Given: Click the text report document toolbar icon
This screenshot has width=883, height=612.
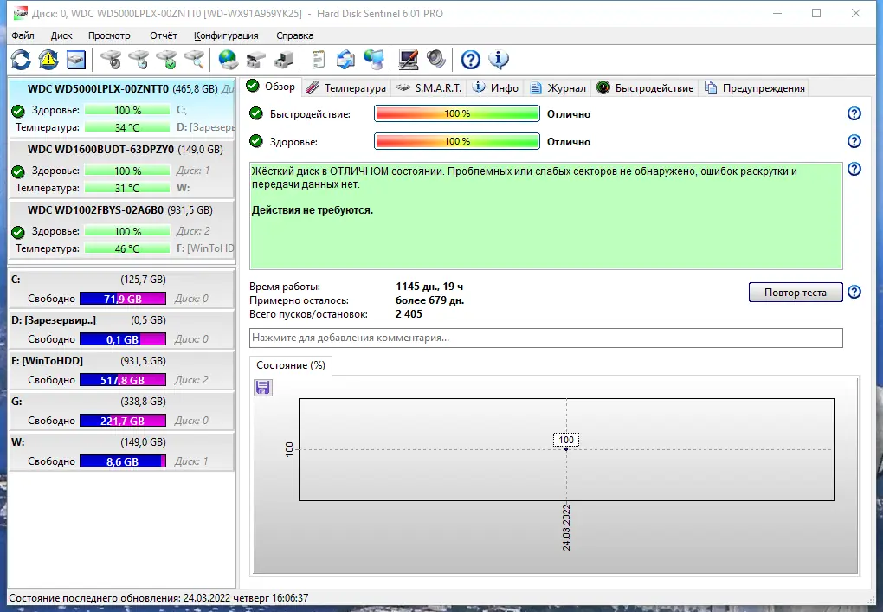Looking at the screenshot, I should 319,59.
